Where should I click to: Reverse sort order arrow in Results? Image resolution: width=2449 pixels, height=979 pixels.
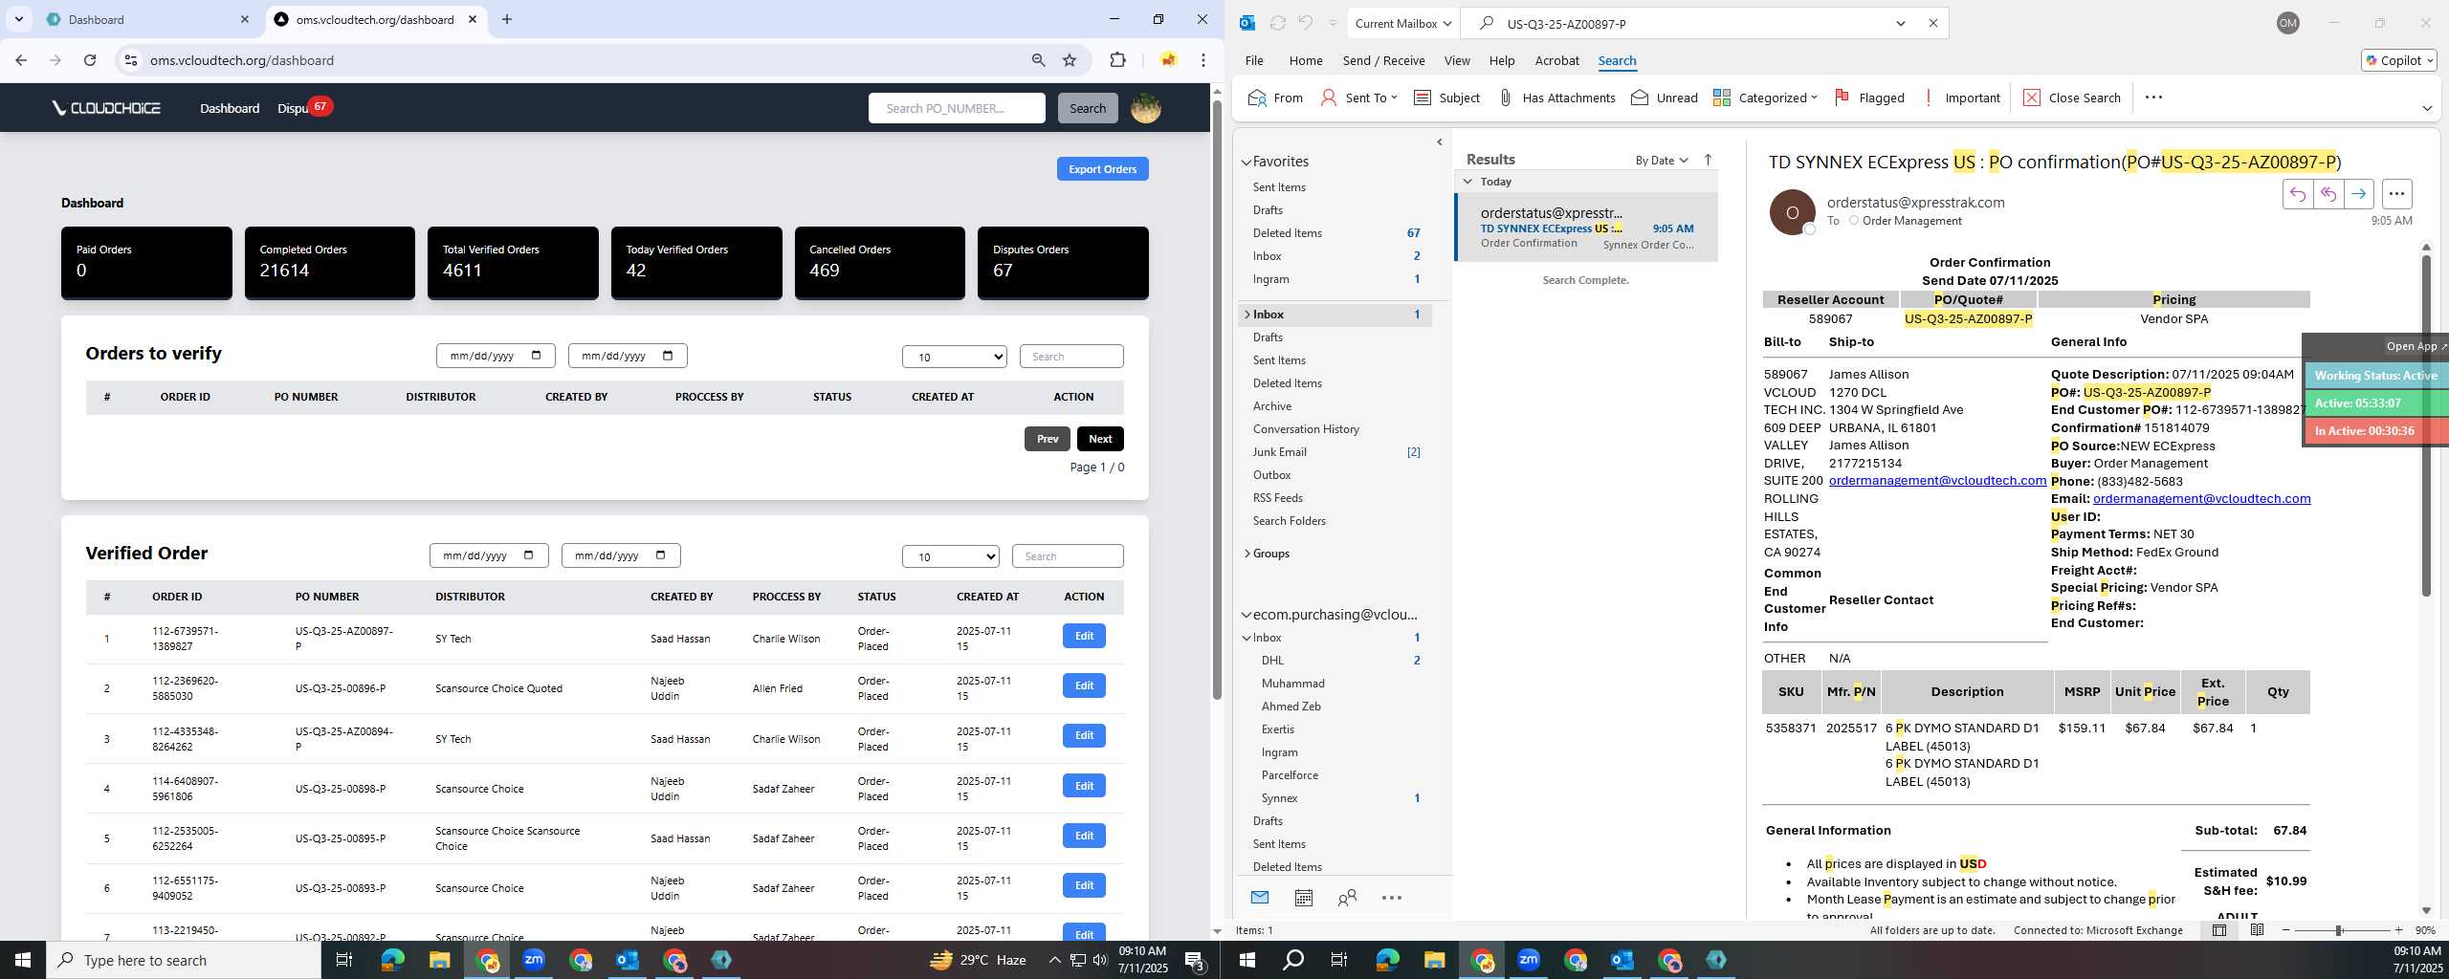click(x=1708, y=160)
